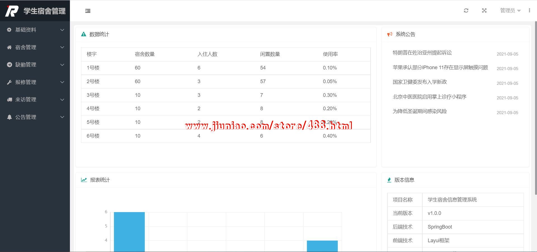Viewport: 537px width, 252px height.
Task: Select the 6号楼 row cell
Action: 93,136
